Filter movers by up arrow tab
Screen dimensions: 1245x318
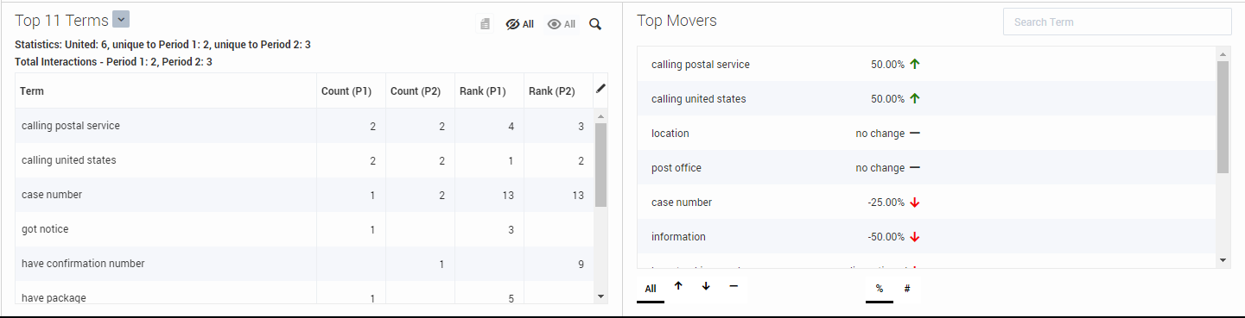678,287
